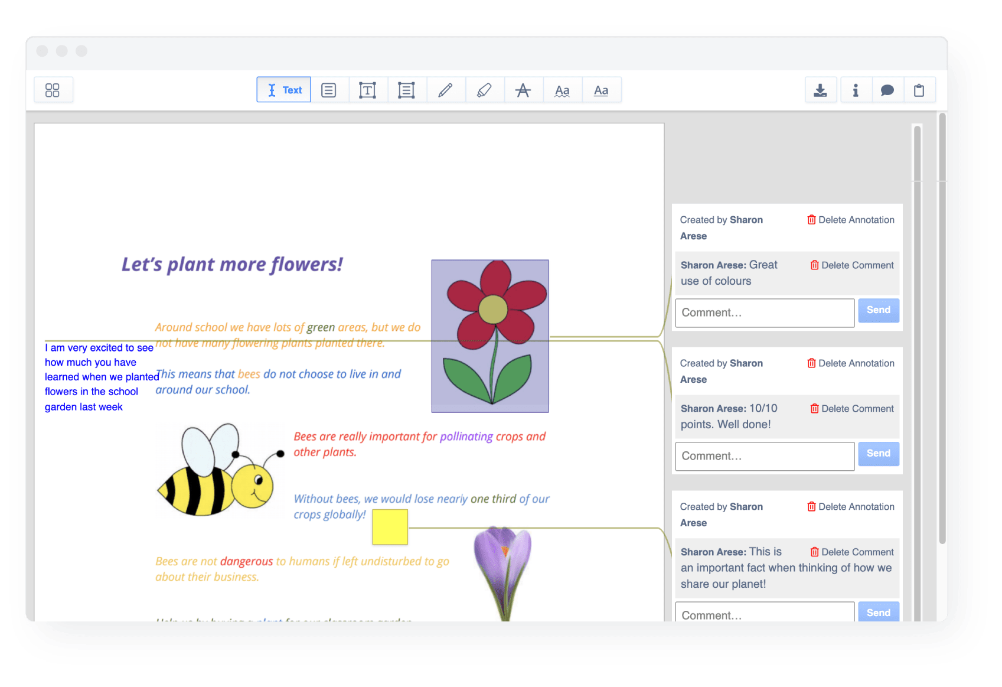Download the annotated document

(821, 90)
